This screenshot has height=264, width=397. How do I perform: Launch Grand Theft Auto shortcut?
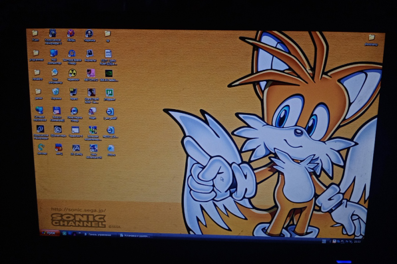point(91,96)
